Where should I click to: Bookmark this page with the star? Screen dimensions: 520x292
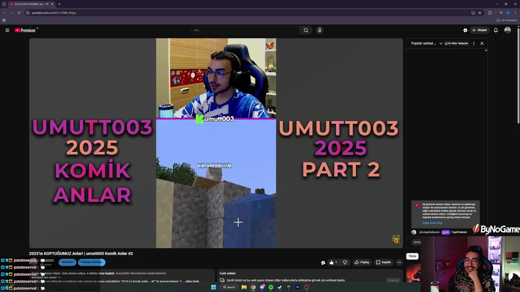(480, 13)
